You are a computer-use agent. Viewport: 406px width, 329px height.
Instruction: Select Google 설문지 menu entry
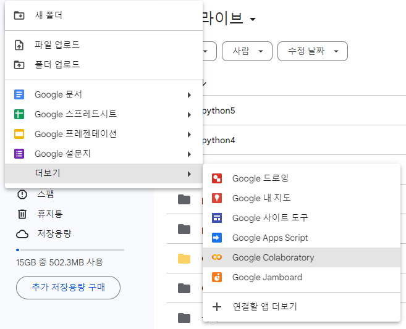pos(104,154)
